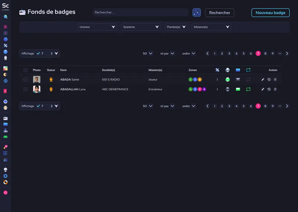The image size is (298, 212).
Task: Open the Mission(s) filter dropdown
Action: pyautogui.click(x=211, y=27)
